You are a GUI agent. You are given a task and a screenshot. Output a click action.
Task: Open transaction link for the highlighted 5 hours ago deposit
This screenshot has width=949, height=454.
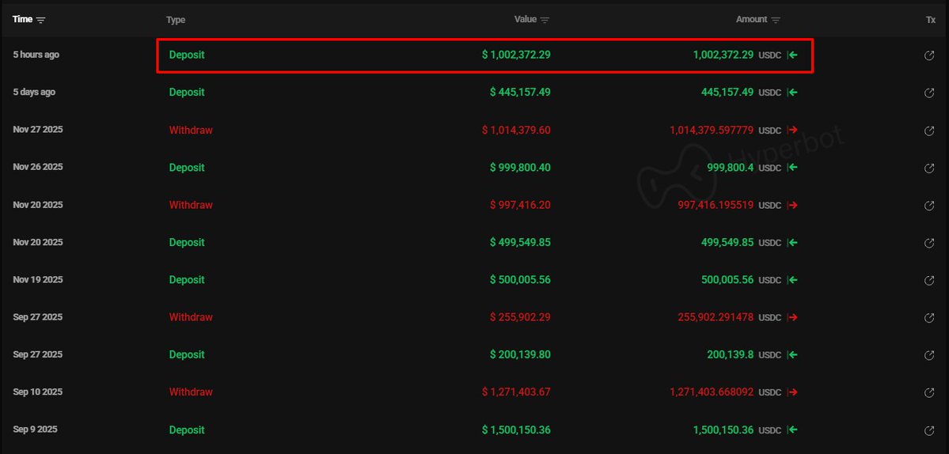[x=929, y=55]
